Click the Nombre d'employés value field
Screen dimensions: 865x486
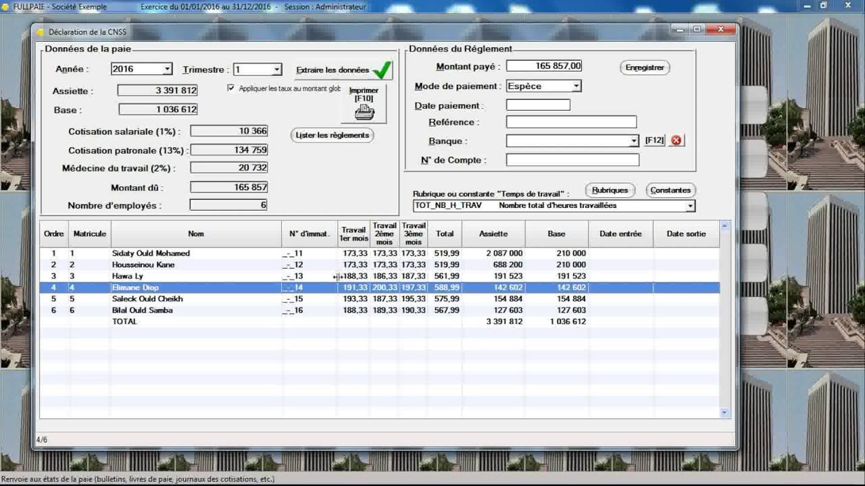click(x=229, y=205)
